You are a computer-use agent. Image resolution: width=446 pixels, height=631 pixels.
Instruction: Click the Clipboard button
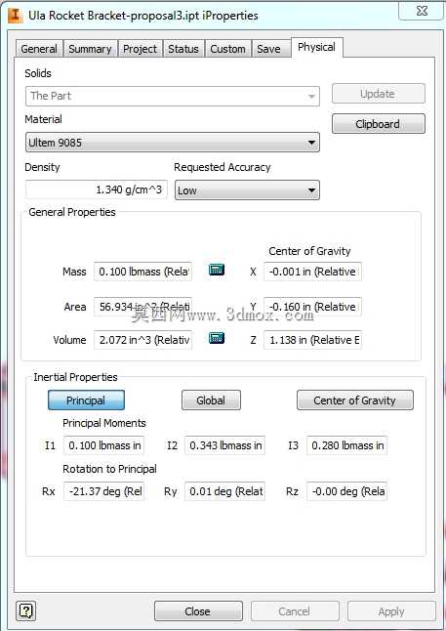coord(378,124)
